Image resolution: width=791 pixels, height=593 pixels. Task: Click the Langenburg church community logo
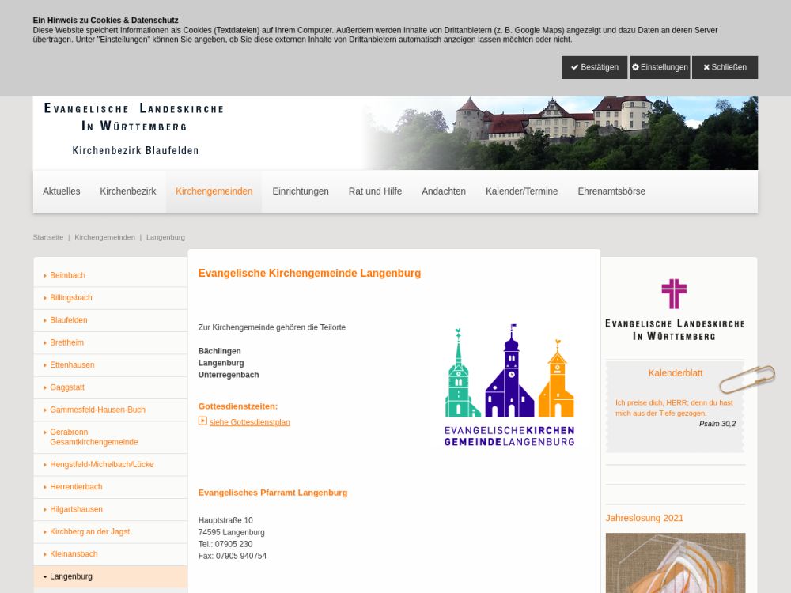tap(509, 385)
